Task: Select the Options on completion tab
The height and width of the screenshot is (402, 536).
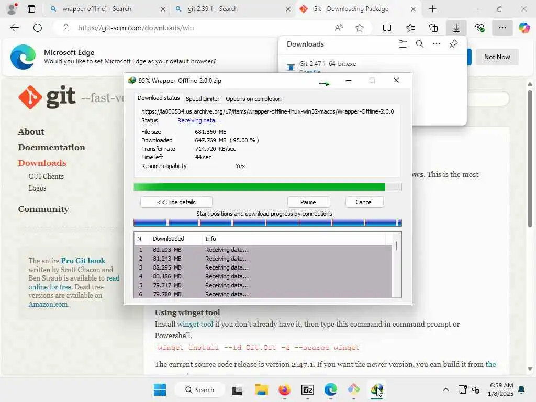Action: click(253, 99)
